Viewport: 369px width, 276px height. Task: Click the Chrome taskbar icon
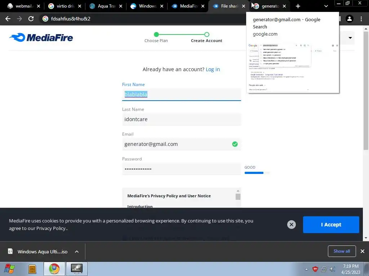click(54, 269)
